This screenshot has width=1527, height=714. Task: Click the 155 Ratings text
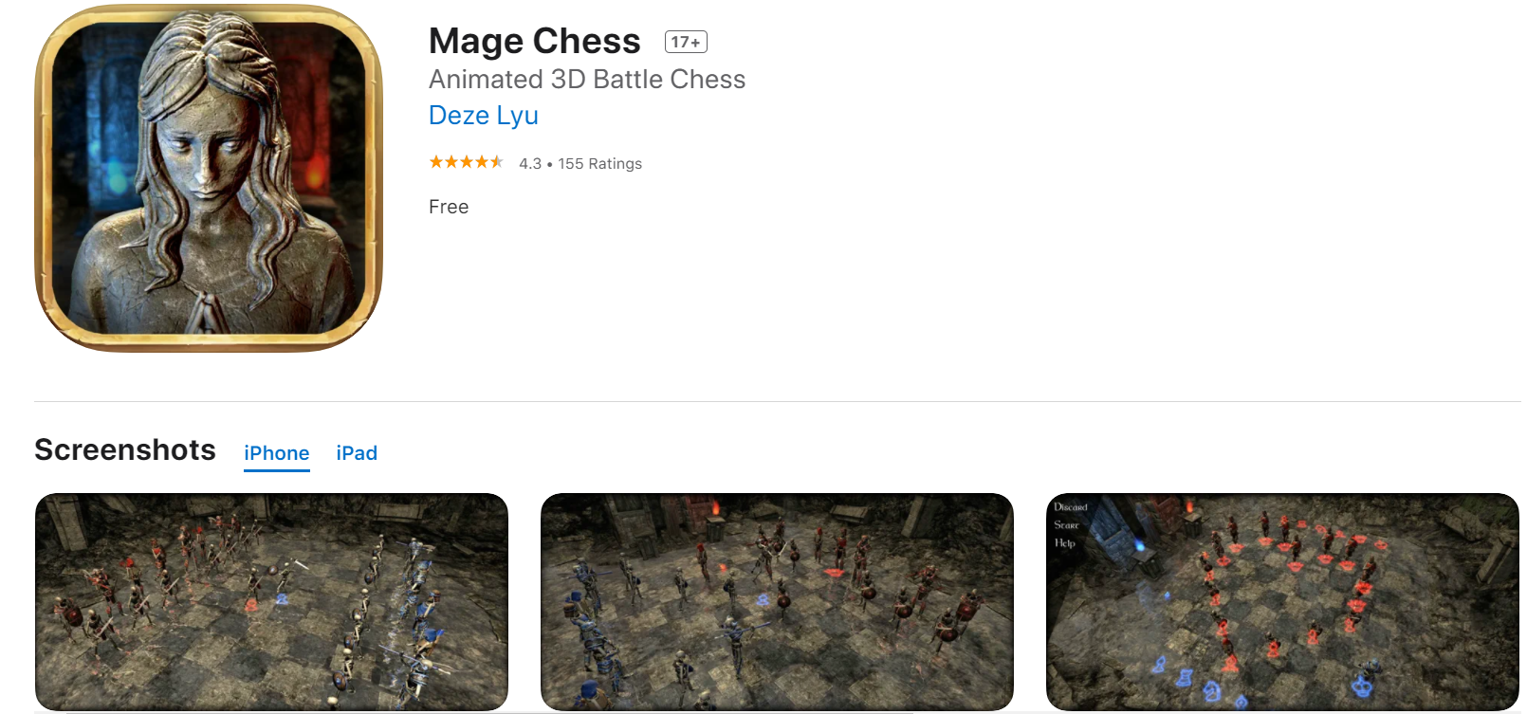(599, 163)
